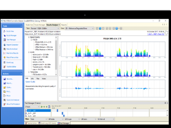
Task: Pin the Test Manager panel
Action: [x=165, y=103]
